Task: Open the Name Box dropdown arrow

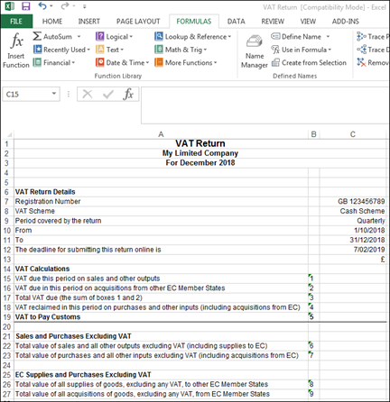Action: [x=54, y=94]
